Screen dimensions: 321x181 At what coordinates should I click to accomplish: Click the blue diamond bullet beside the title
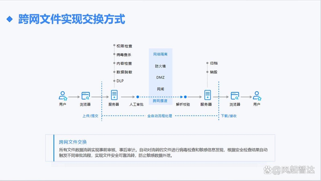tap(10, 19)
